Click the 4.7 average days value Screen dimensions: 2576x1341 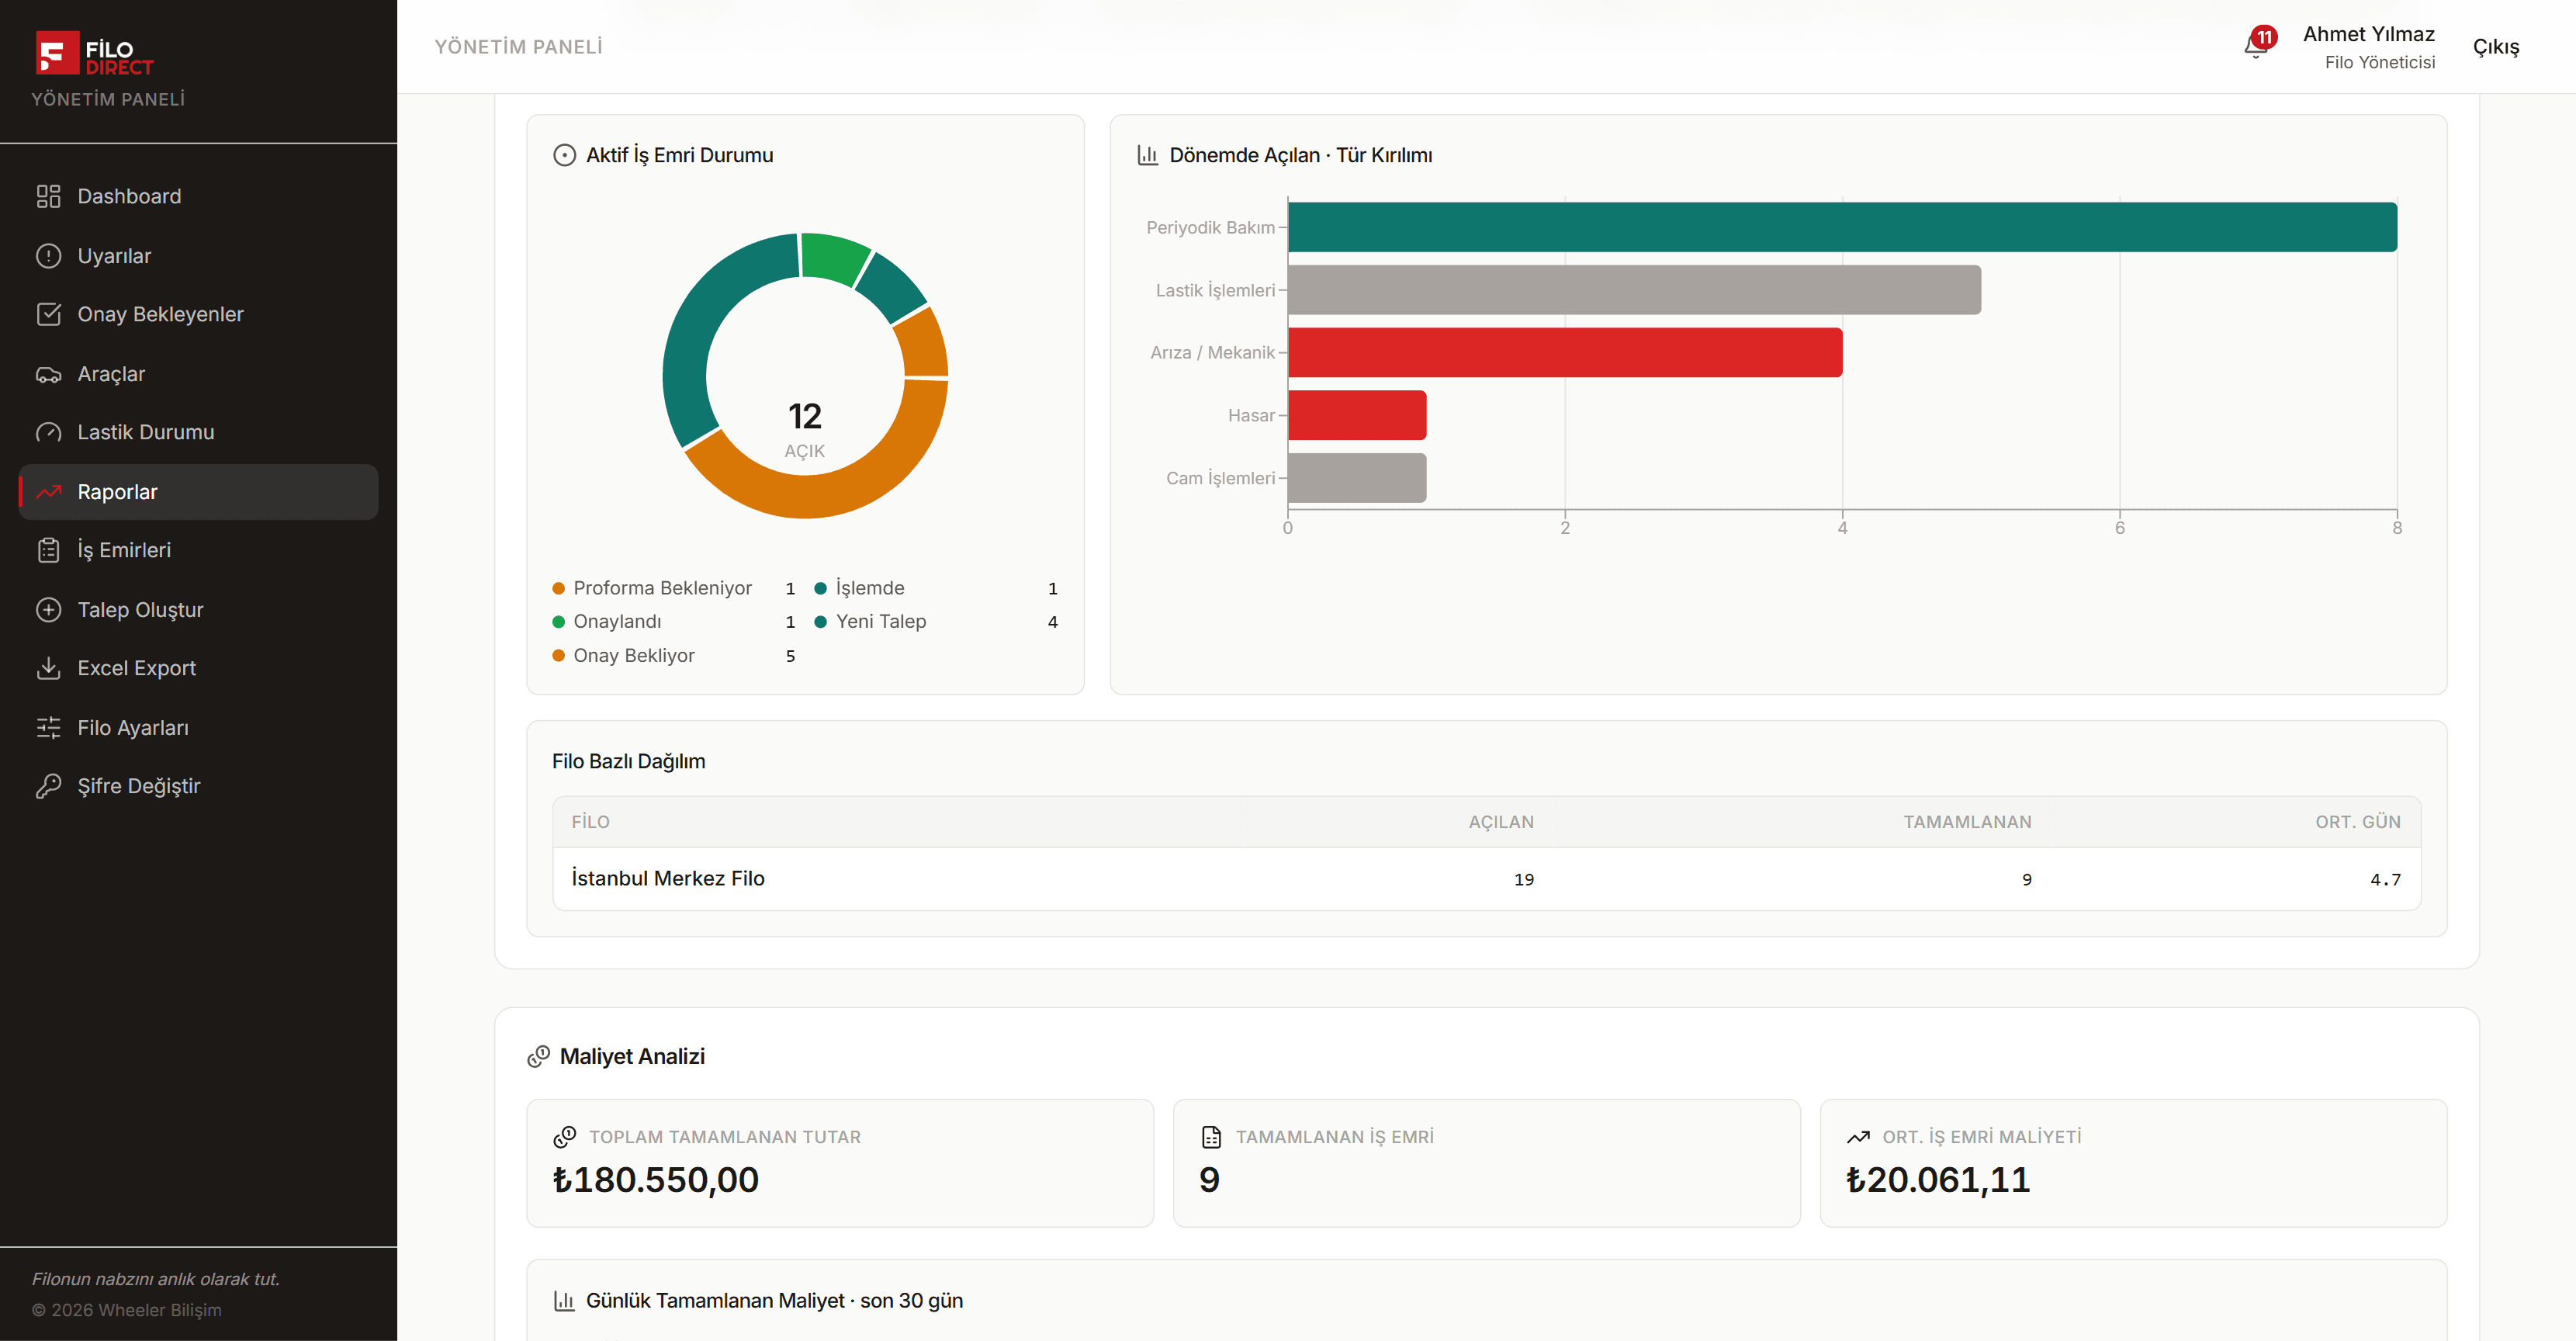click(x=2385, y=879)
